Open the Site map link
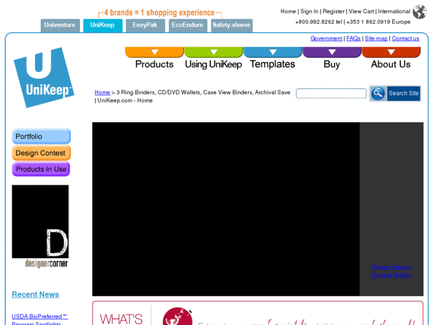 [x=376, y=38]
